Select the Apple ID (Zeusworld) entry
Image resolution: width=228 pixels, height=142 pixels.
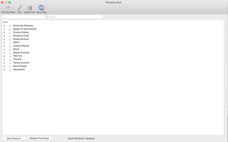coord(25,29)
